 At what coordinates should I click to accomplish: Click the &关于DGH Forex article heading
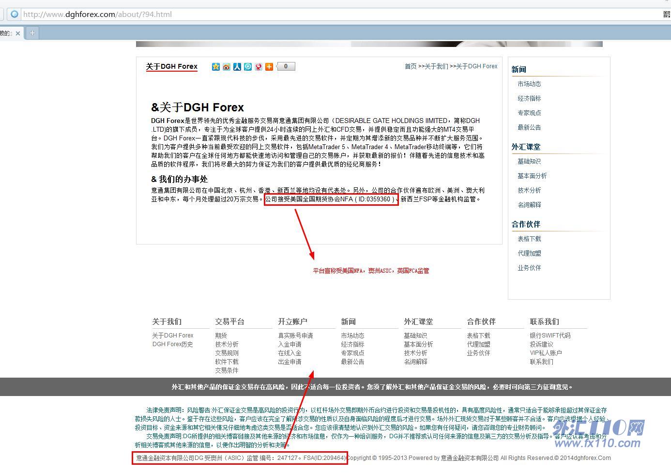click(198, 107)
